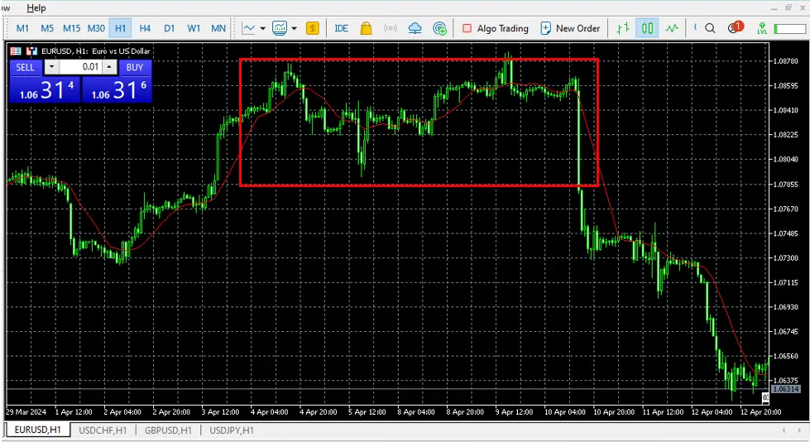Switch to the GBPUSD,H1 tab
Image resolution: width=810 pixels, height=442 pixels.
pos(168,430)
